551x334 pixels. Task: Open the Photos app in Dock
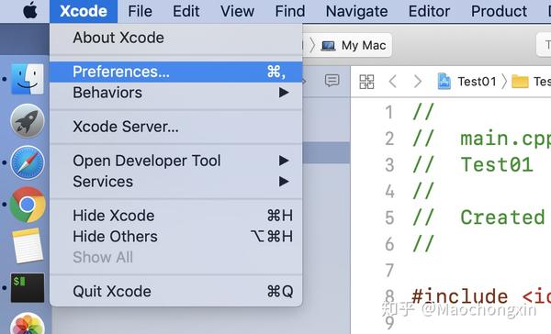(x=28, y=324)
